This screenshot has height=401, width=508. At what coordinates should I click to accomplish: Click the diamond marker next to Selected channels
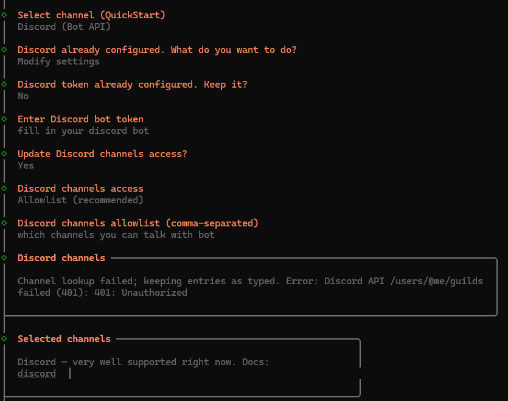[x=5, y=338]
